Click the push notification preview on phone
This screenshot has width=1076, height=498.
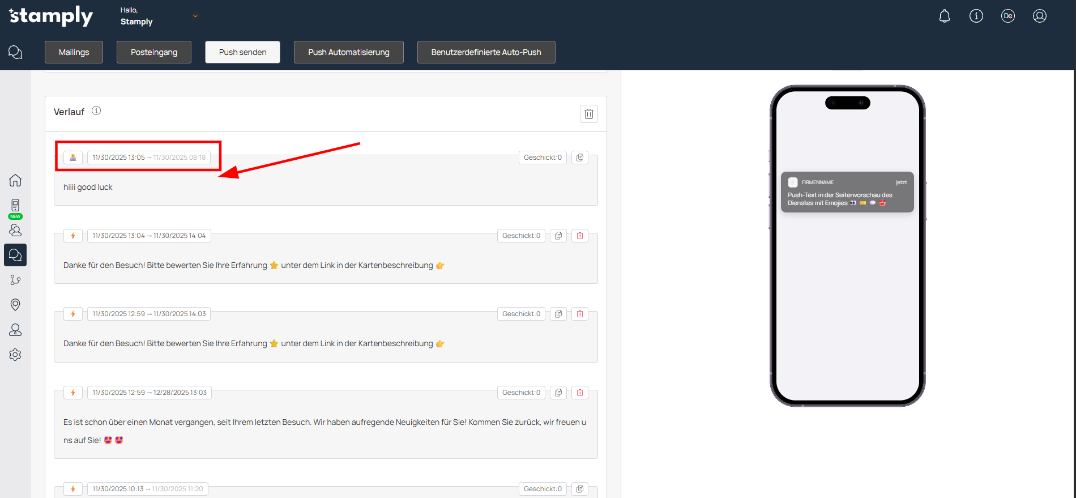tap(847, 192)
